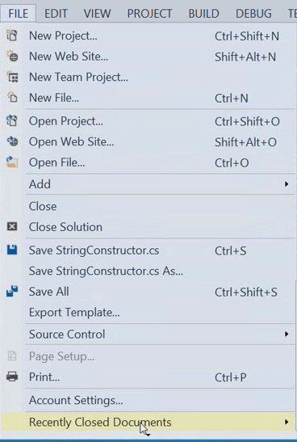Select Export Template... entry
The width and height of the screenshot is (297, 442).
click(74, 313)
